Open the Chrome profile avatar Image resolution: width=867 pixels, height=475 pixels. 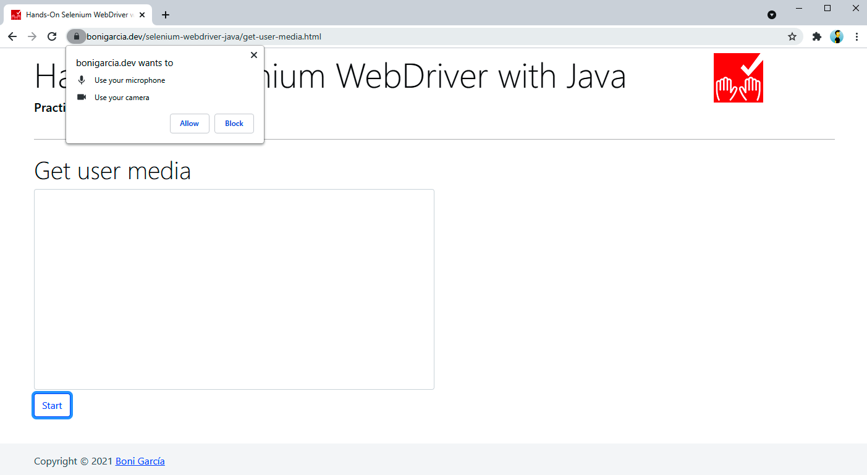click(837, 36)
